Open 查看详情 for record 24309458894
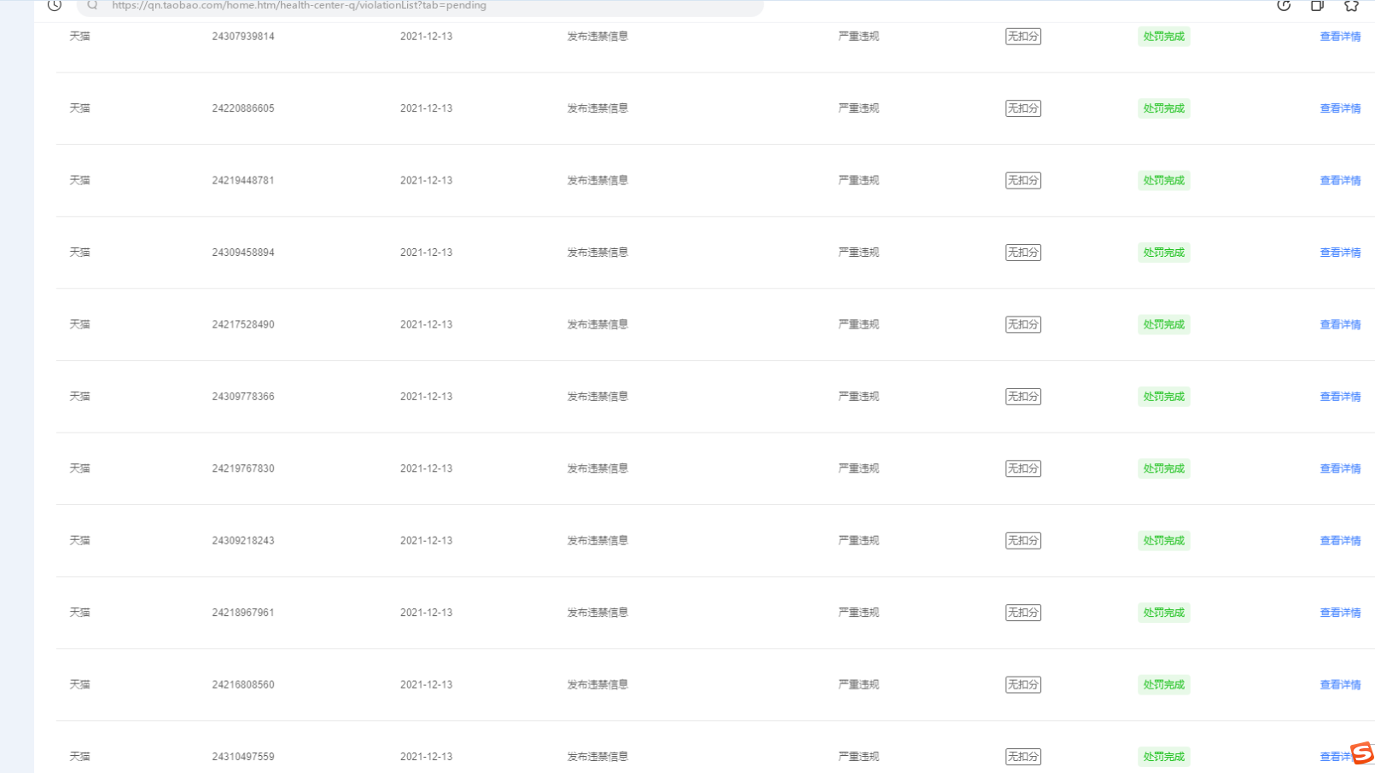1375x773 pixels. 1340,253
